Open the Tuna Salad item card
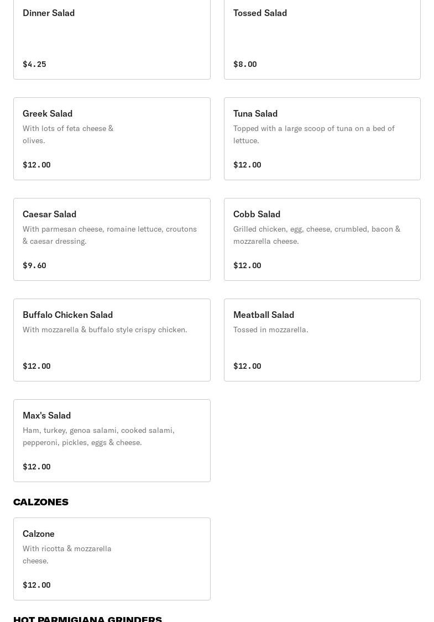The width and height of the screenshot is (434, 622). coord(322,139)
